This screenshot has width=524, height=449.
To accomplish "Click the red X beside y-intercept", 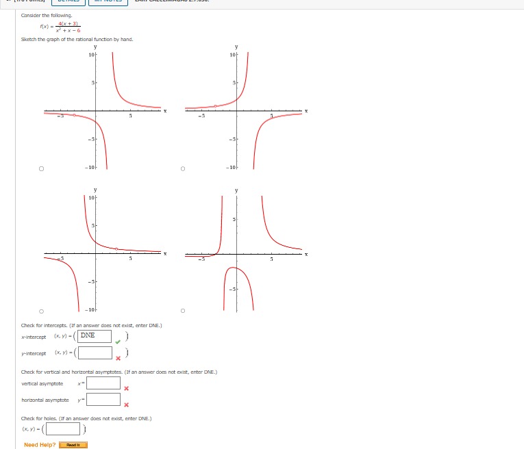I will (118, 358).
